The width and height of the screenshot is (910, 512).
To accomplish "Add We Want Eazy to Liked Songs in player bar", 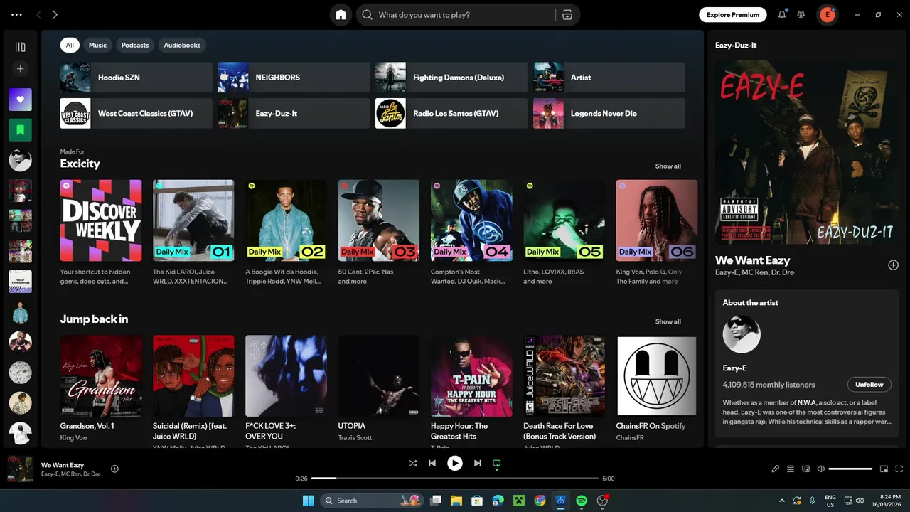I will pyautogui.click(x=114, y=469).
